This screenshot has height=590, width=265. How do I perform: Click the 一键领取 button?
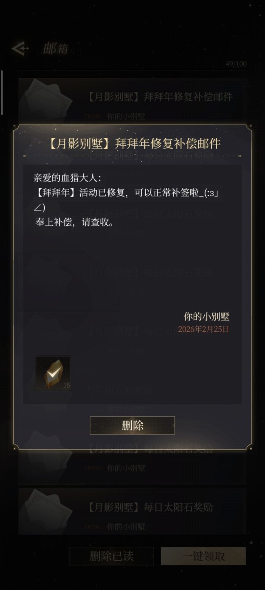203,556
